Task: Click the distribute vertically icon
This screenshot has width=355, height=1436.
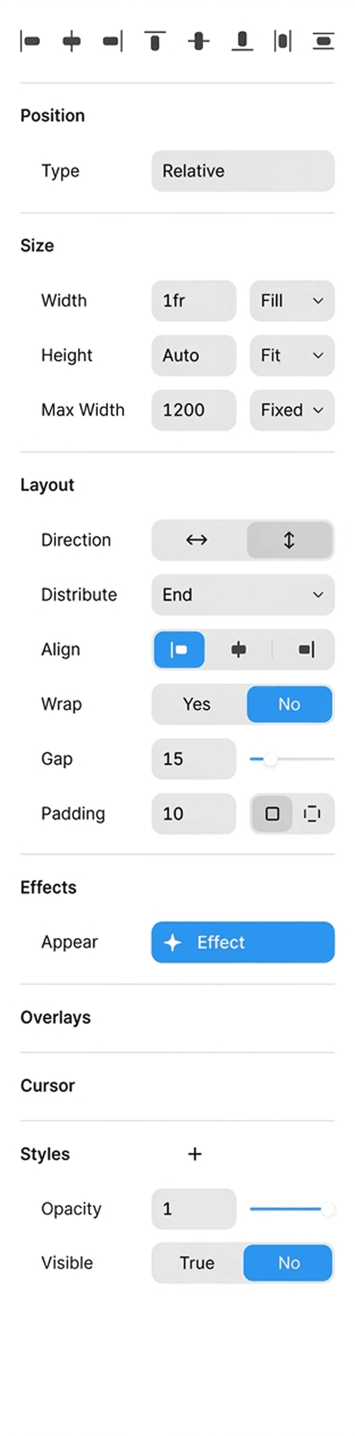Action: [x=323, y=41]
